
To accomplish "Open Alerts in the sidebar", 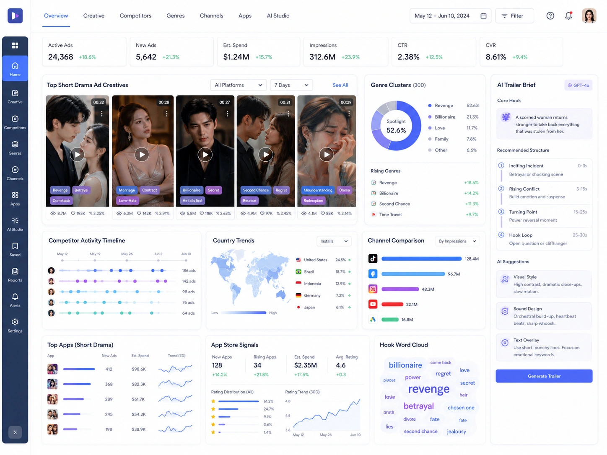I will (x=15, y=300).
